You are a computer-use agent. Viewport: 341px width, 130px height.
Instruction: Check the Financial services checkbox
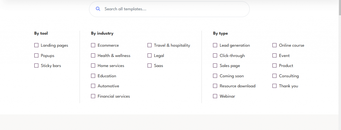click(93, 96)
